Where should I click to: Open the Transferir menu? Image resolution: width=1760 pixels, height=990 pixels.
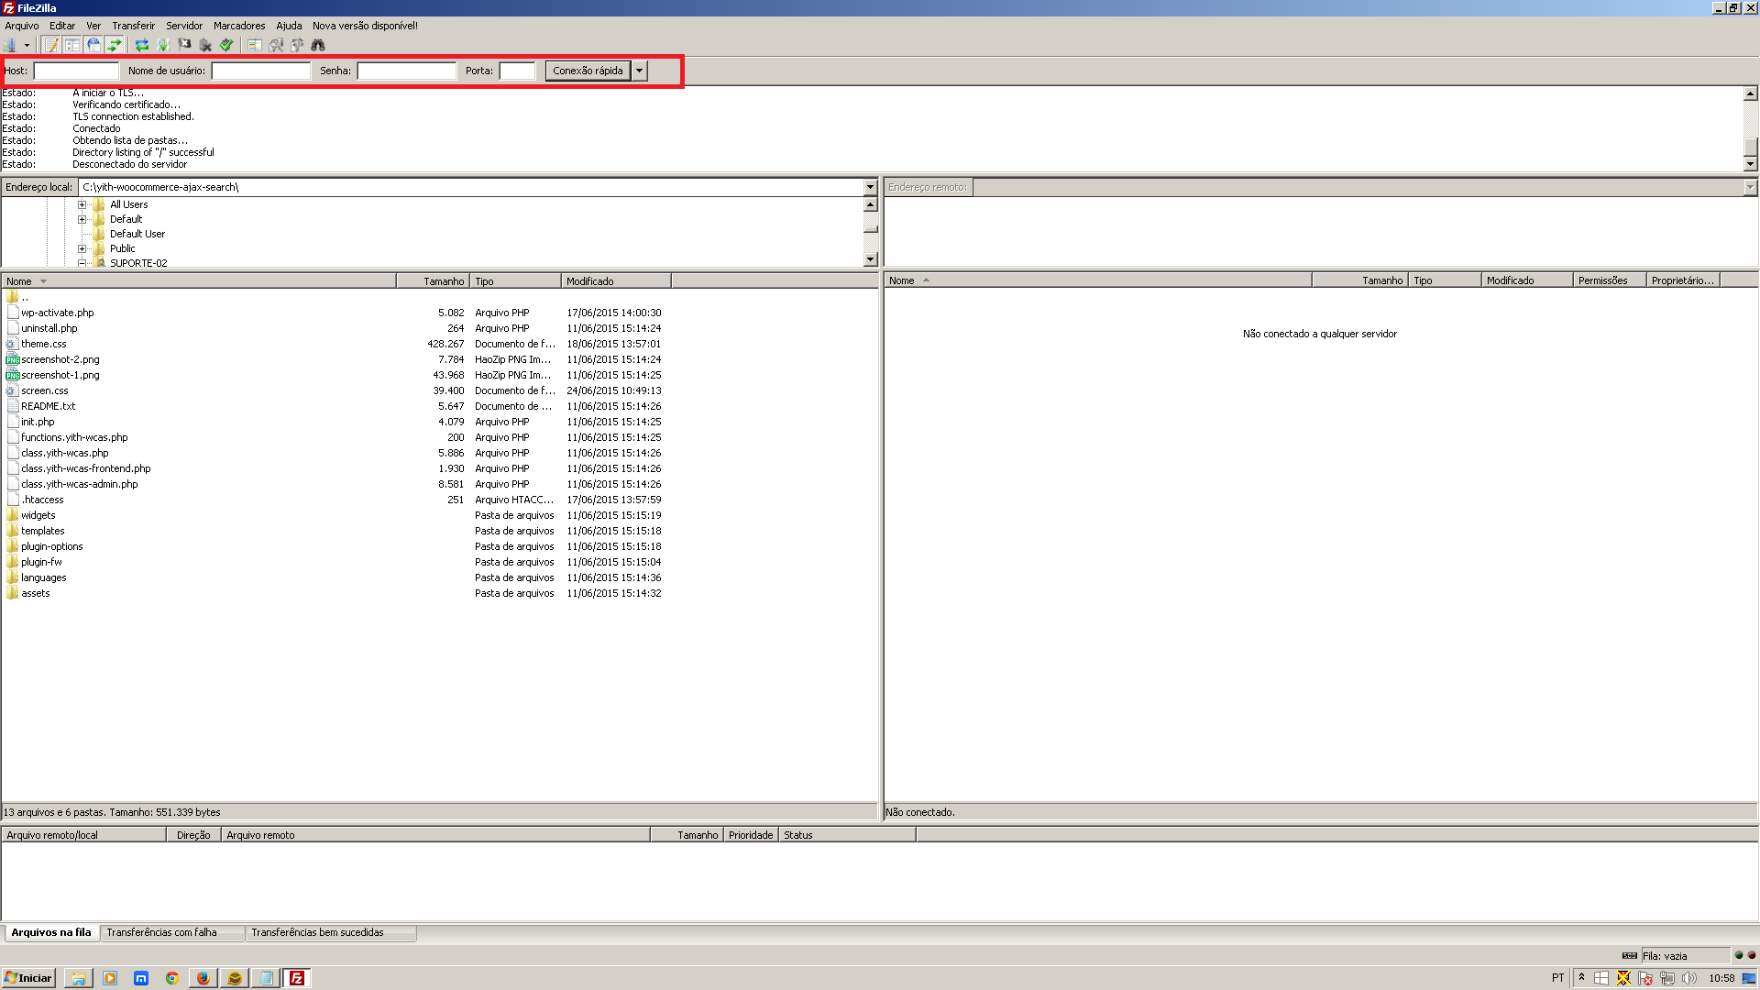tap(134, 26)
